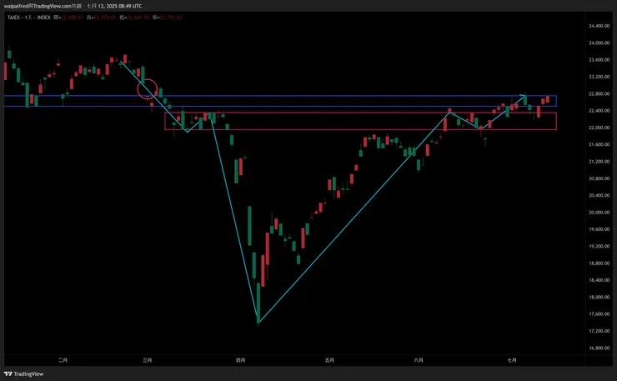617x381 pixels.
Task: Click the 19,600.00 price axis label
Action: point(599,229)
